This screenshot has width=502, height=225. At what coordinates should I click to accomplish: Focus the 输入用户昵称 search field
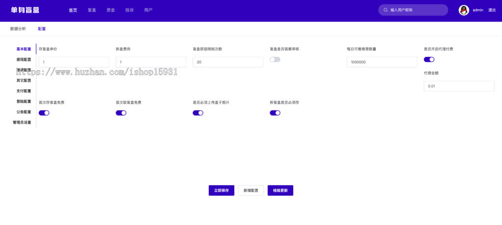pyautogui.click(x=413, y=10)
